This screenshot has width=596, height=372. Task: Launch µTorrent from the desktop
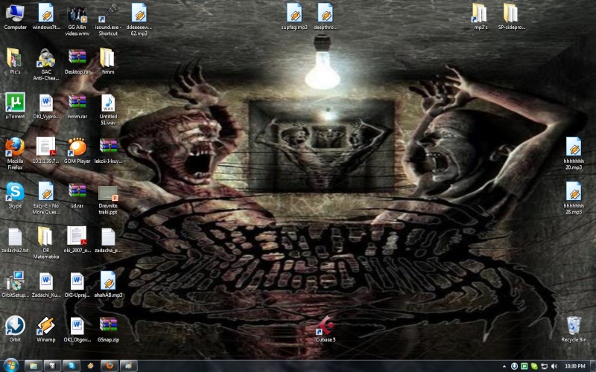15,106
